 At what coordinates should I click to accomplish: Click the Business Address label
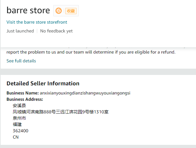click(25, 99)
